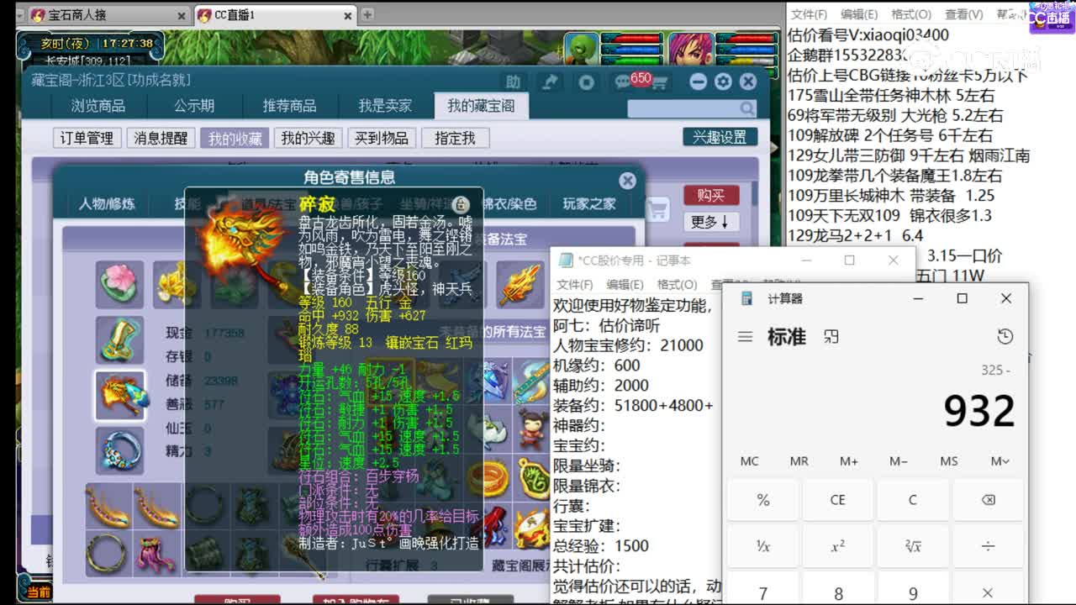
Task: Select the pink lotus equipment slot
Action: pos(119,284)
